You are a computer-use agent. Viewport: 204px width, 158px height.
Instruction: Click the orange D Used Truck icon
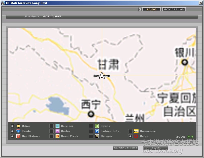(57, 136)
